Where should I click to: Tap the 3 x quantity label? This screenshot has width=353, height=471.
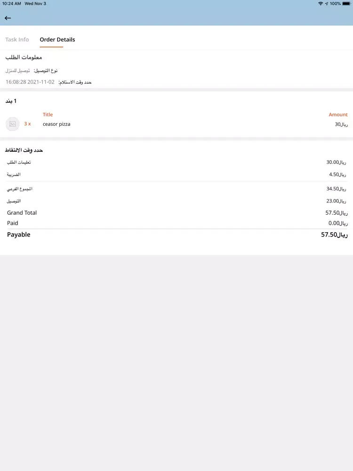28,124
